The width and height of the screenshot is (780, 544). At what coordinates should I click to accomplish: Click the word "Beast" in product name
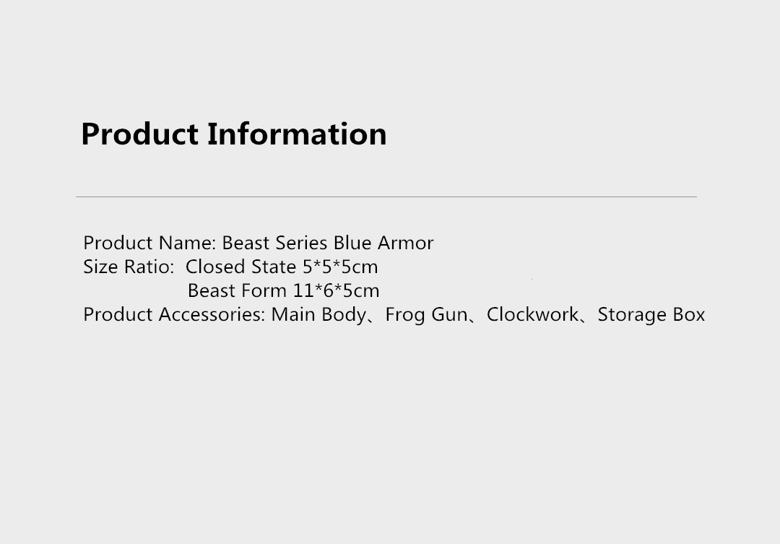point(246,243)
